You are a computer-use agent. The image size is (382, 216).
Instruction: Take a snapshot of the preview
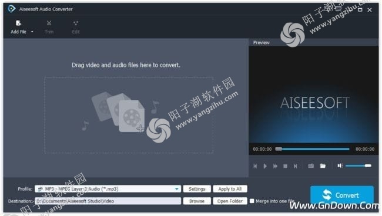coord(311,166)
